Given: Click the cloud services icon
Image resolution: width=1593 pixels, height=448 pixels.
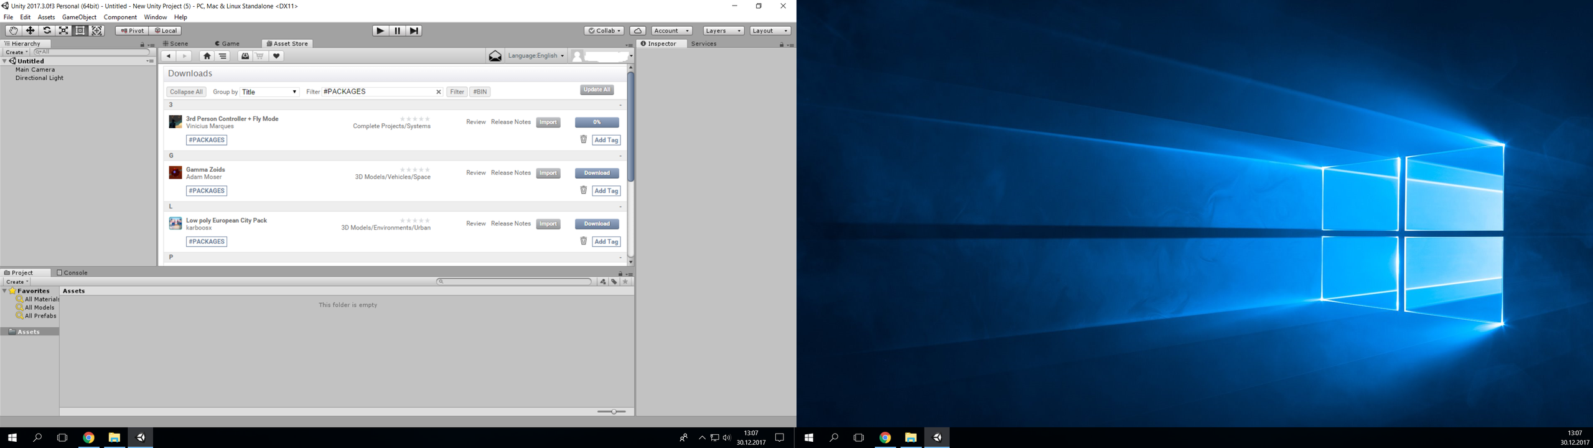Looking at the screenshot, I should point(637,30).
